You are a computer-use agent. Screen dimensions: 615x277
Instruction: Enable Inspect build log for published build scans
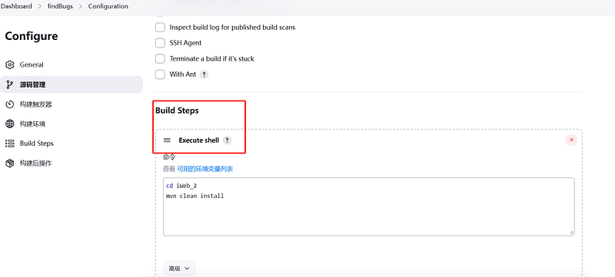coord(160,28)
